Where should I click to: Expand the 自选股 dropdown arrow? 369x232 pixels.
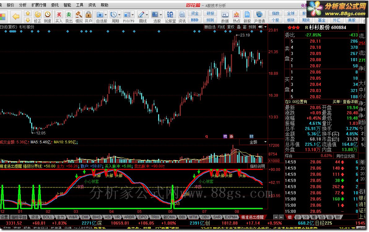click(x=106, y=15)
